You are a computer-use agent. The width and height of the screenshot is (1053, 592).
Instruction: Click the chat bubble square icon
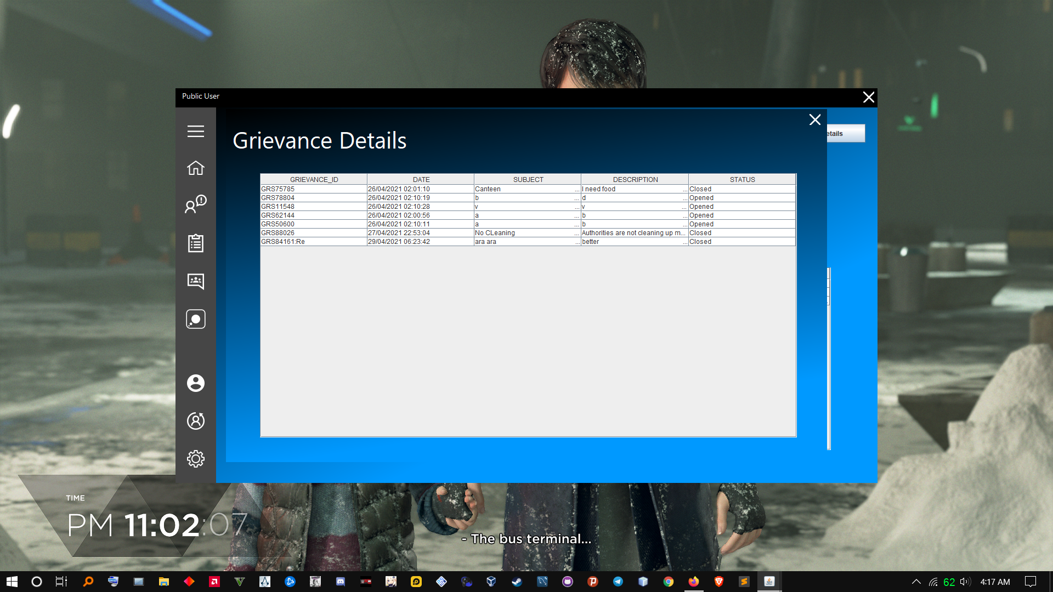pos(195,319)
